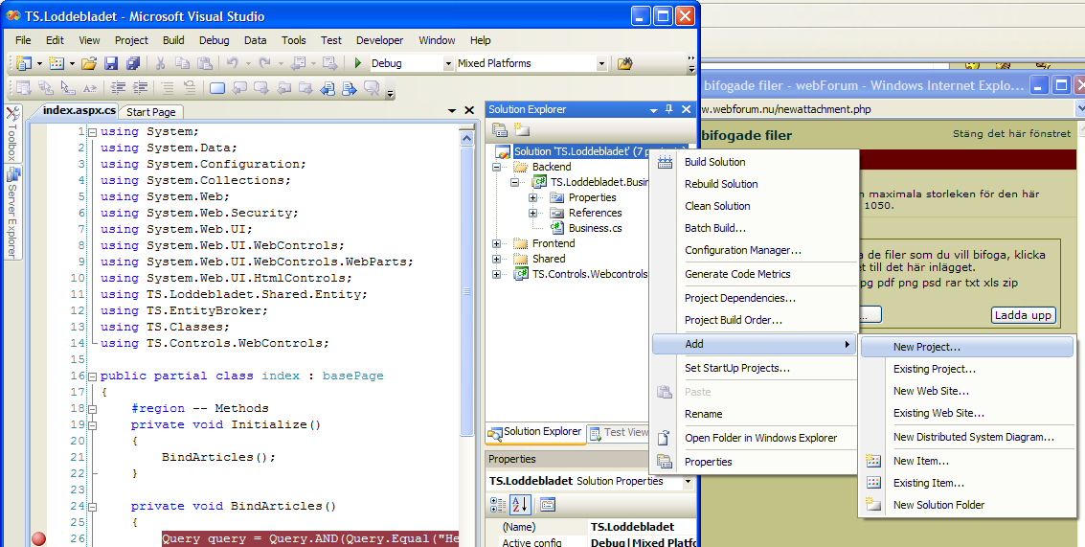Open the Server Explorer side panel
Viewport: 1085px width, 547px height.
(12, 213)
